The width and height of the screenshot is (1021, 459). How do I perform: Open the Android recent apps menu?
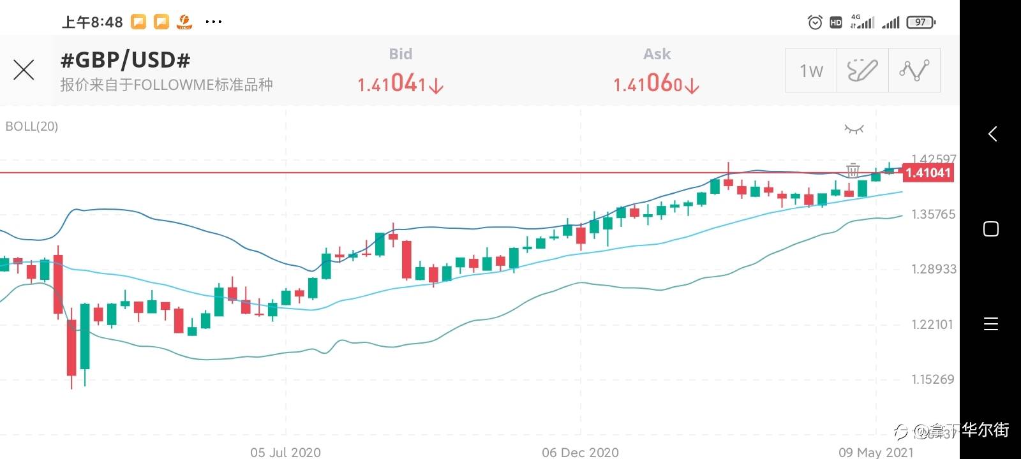coord(991,324)
